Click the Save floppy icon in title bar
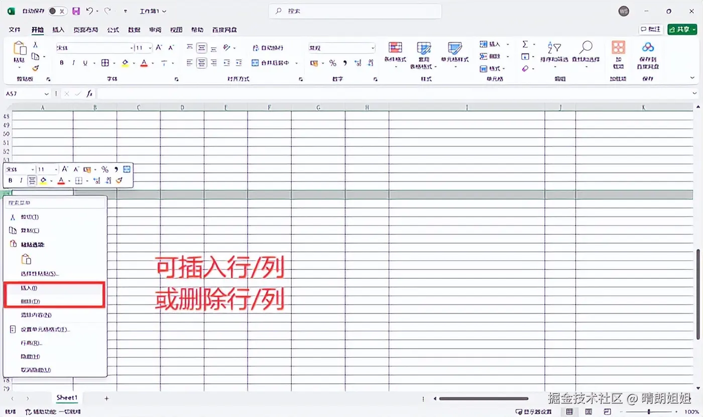The width and height of the screenshot is (703, 417). [76, 11]
